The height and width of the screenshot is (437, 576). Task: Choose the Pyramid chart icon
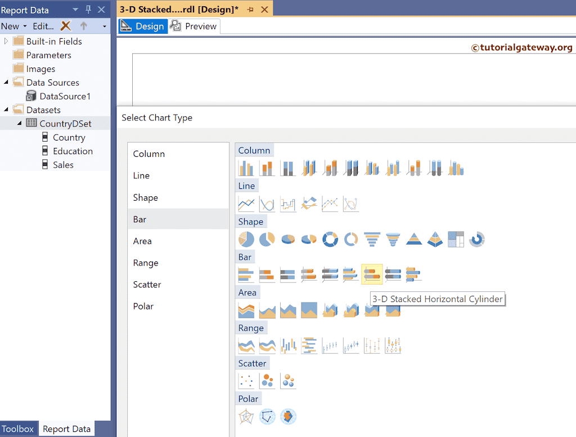pos(413,240)
